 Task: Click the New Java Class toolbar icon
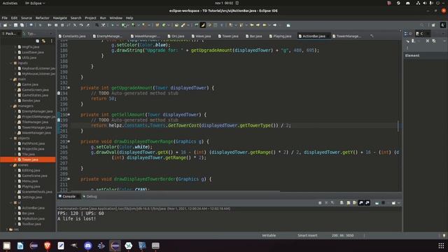pyautogui.click(x=164, y=25)
